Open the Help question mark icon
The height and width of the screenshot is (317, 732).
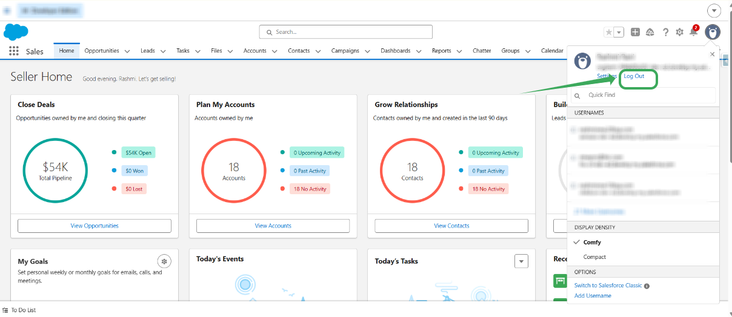pos(665,32)
